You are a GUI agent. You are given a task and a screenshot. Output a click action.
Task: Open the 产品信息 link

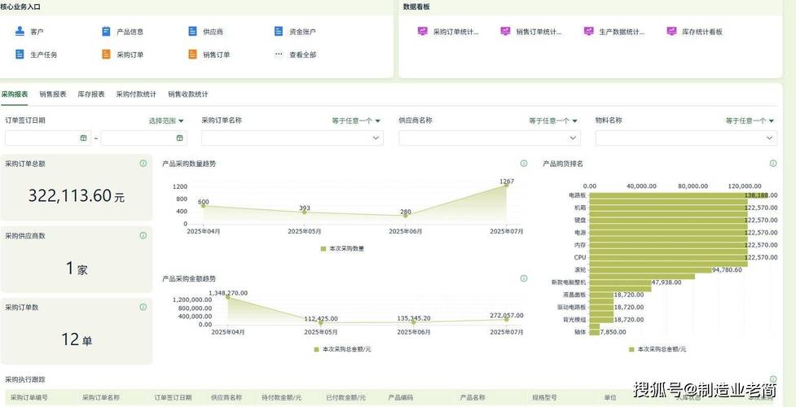(x=130, y=32)
